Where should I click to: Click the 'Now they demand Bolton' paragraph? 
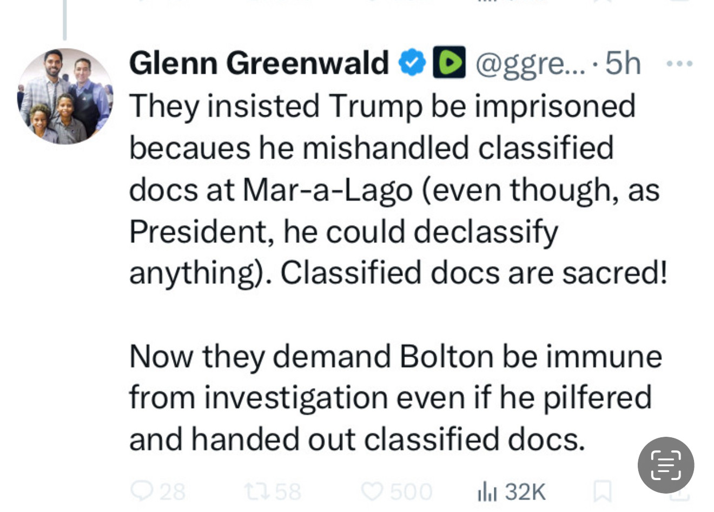point(395,398)
